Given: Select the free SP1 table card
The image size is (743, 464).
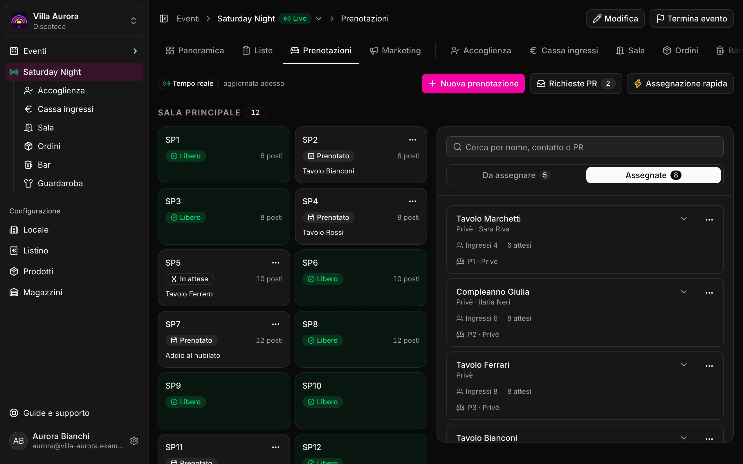Looking at the screenshot, I should coord(224,155).
